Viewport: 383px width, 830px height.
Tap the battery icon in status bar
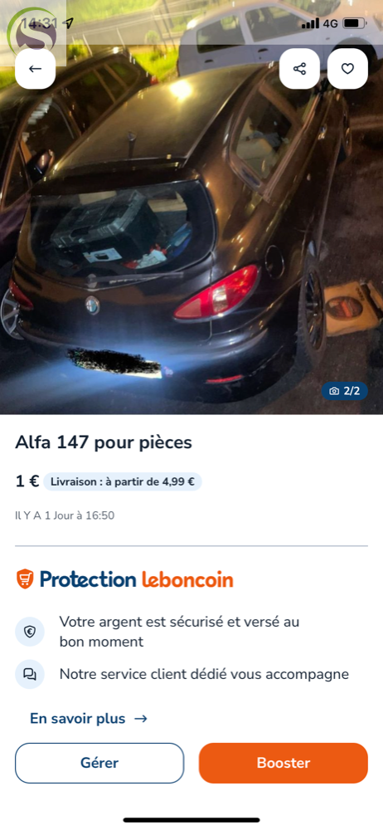pos(354,23)
